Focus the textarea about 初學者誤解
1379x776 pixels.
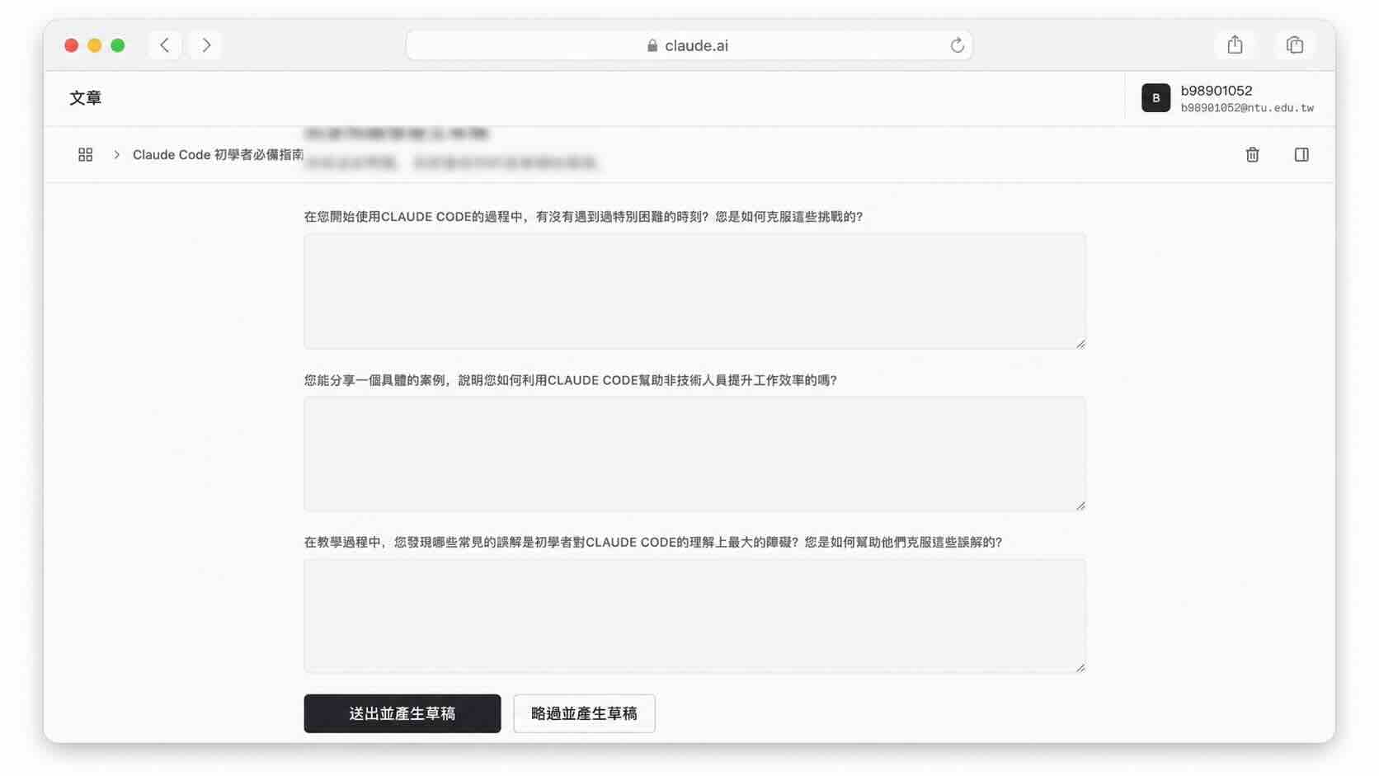pos(694,616)
